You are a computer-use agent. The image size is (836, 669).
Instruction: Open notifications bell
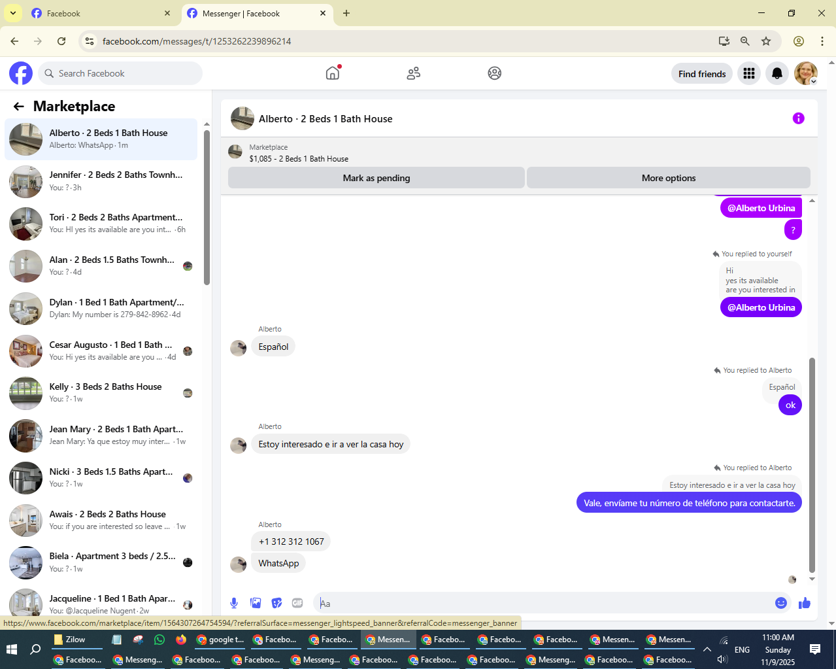[x=777, y=73]
